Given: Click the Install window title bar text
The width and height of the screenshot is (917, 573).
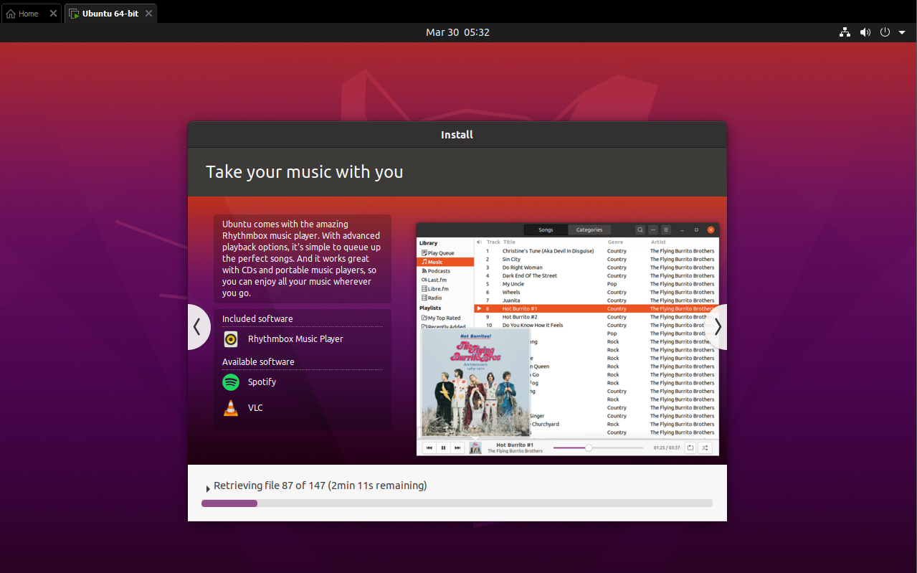Looking at the screenshot, I should pos(457,135).
